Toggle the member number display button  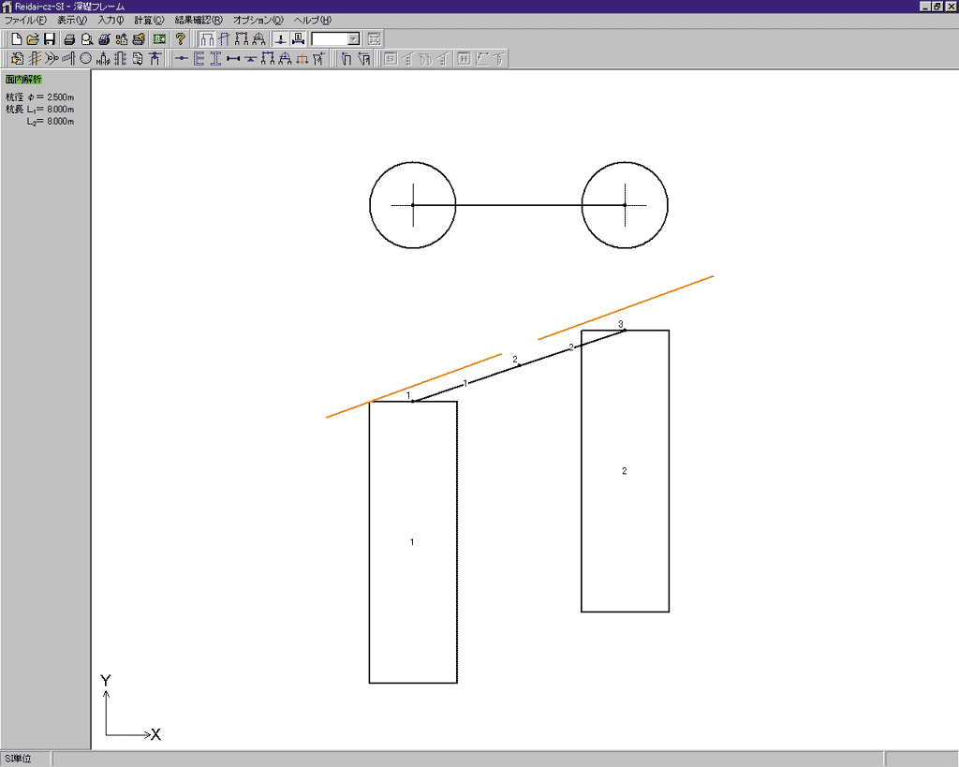[x=298, y=39]
